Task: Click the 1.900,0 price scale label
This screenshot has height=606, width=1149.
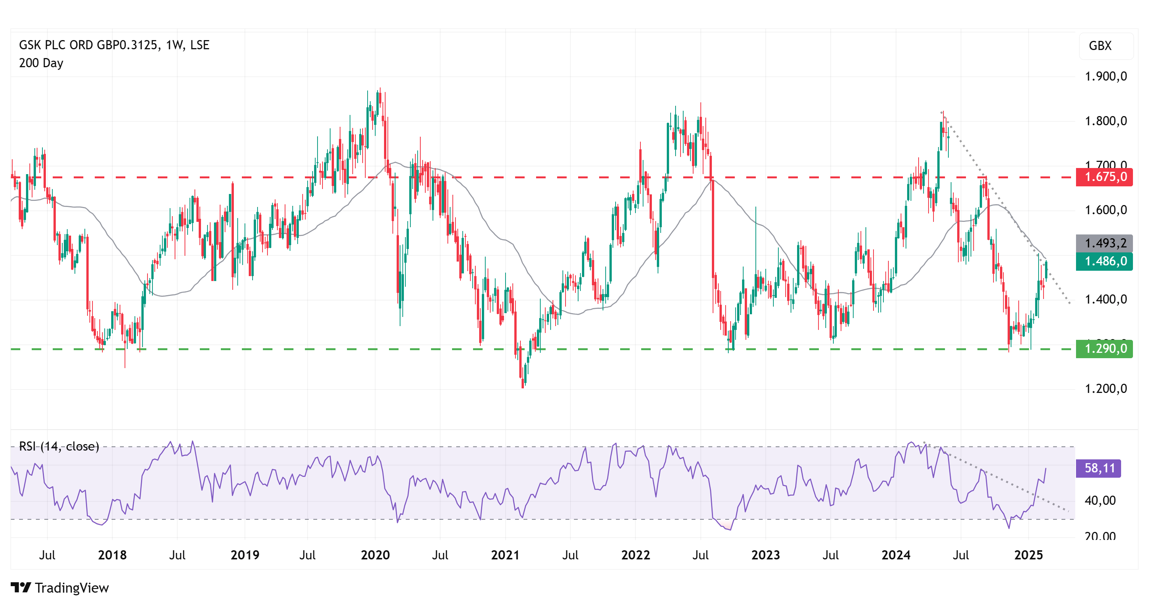Action: click(x=1106, y=76)
